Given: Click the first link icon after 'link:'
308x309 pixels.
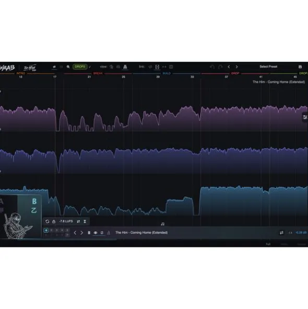Looking at the screenshot, I should pos(150,67).
